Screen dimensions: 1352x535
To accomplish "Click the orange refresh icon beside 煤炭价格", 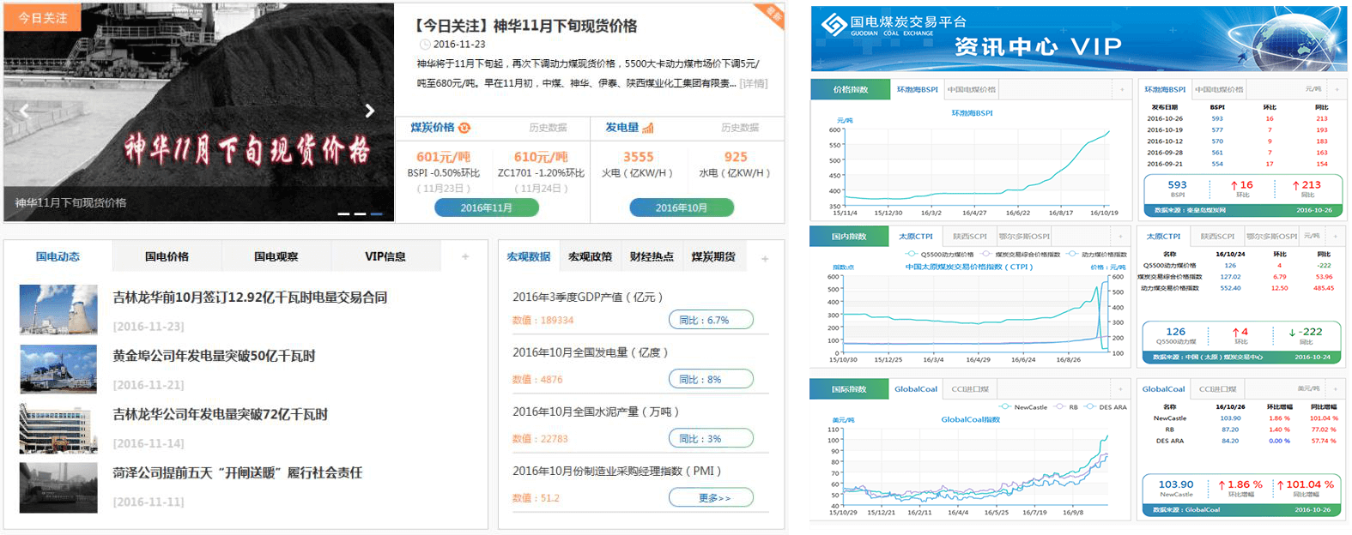I will (464, 128).
